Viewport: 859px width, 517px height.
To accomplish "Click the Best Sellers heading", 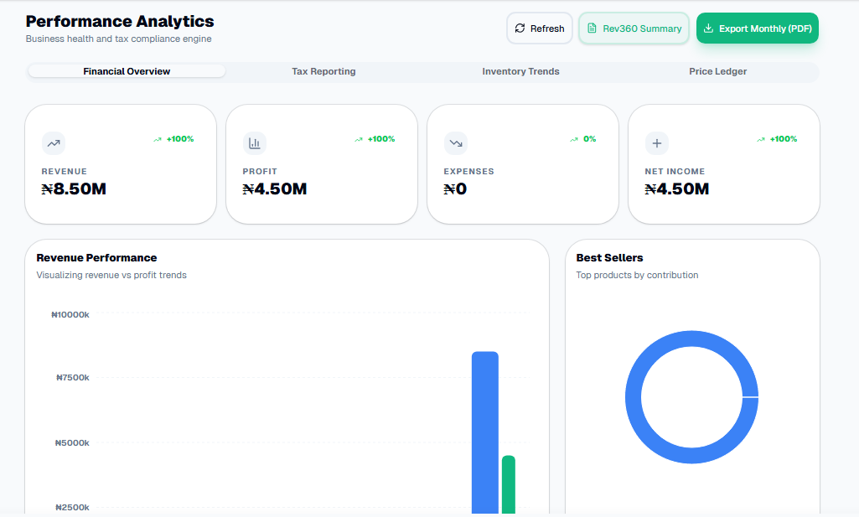I will click(609, 258).
